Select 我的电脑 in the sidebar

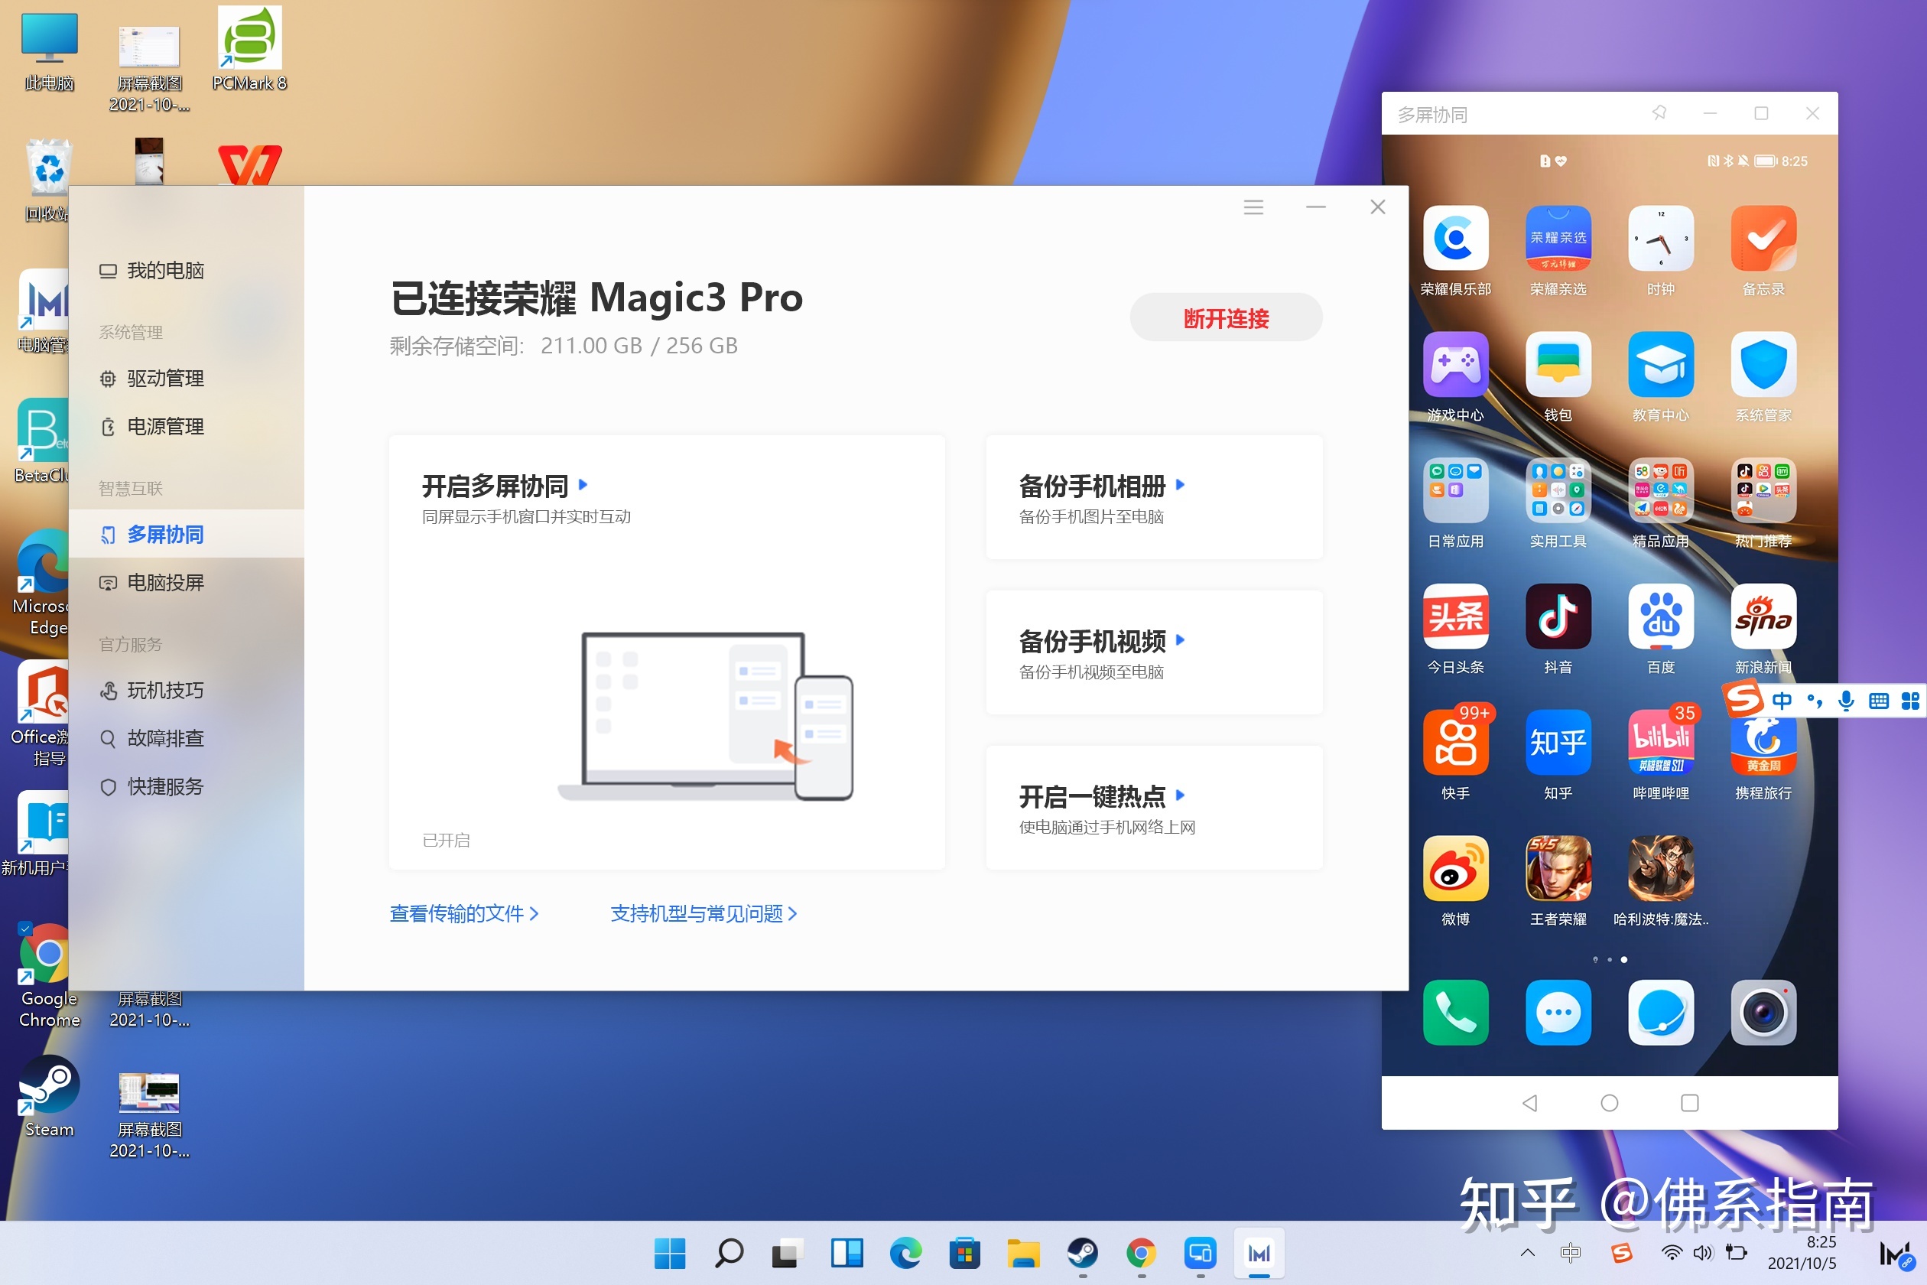[186, 271]
